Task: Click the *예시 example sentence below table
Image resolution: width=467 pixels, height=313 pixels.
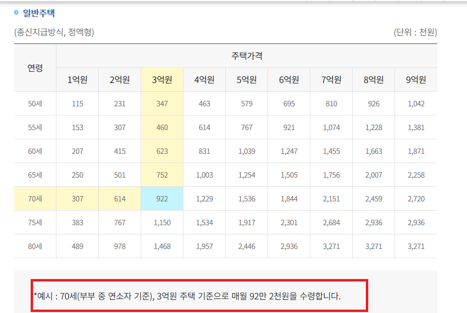Action: 187,296
